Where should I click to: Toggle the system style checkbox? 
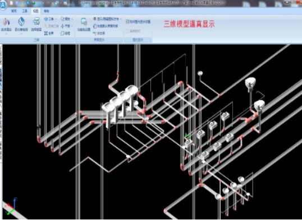[x=127, y=31]
